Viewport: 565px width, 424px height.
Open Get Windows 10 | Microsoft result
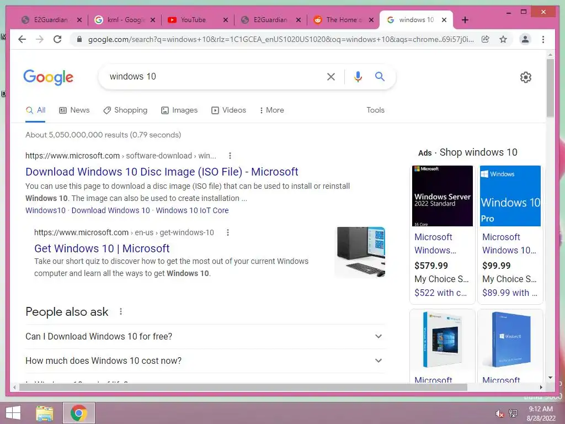pyautogui.click(x=102, y=248)
